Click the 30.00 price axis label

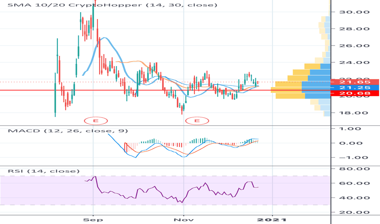[354, 12]
